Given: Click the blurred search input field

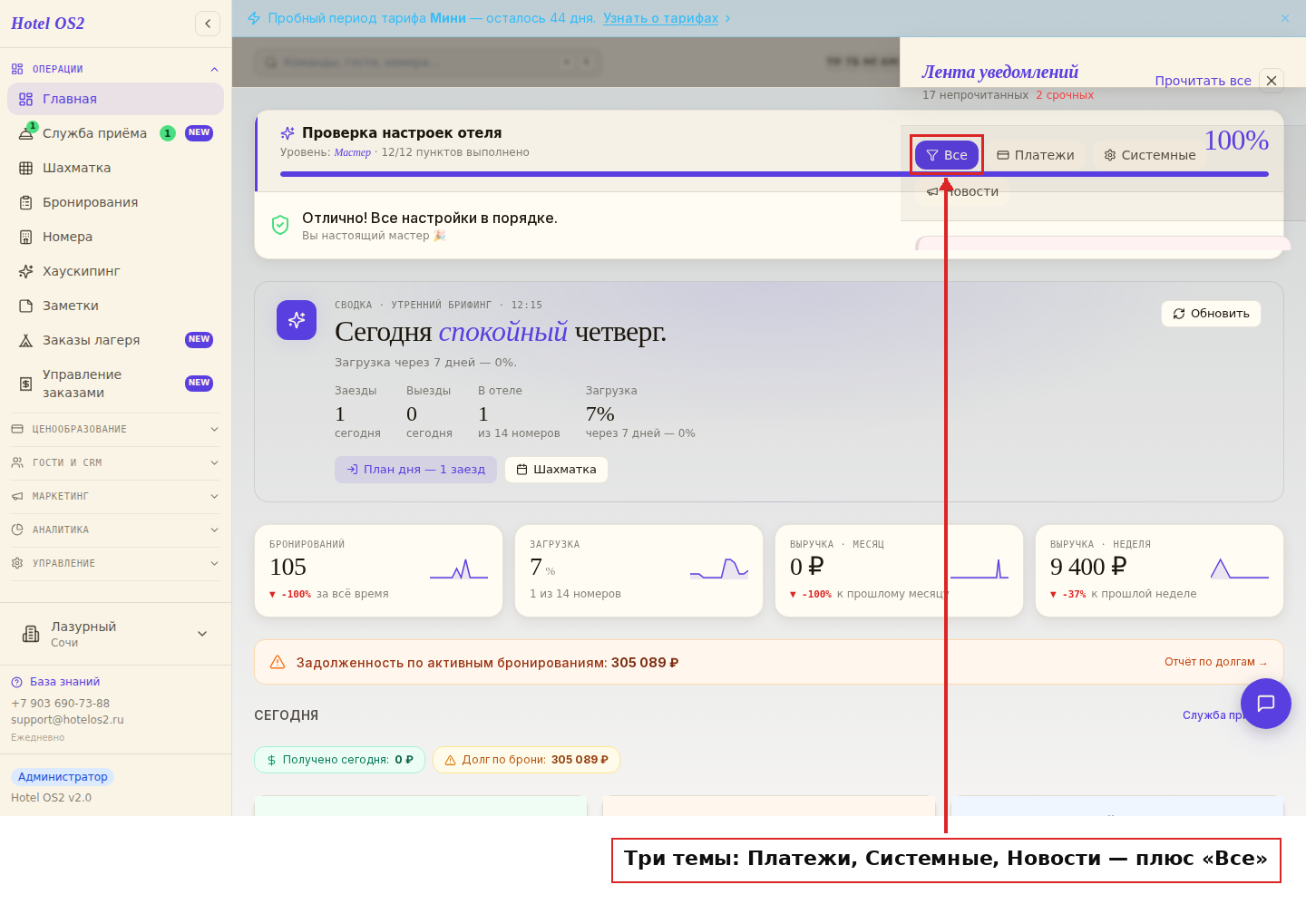Looking at the screenshot, I should (x=428, y=63).
